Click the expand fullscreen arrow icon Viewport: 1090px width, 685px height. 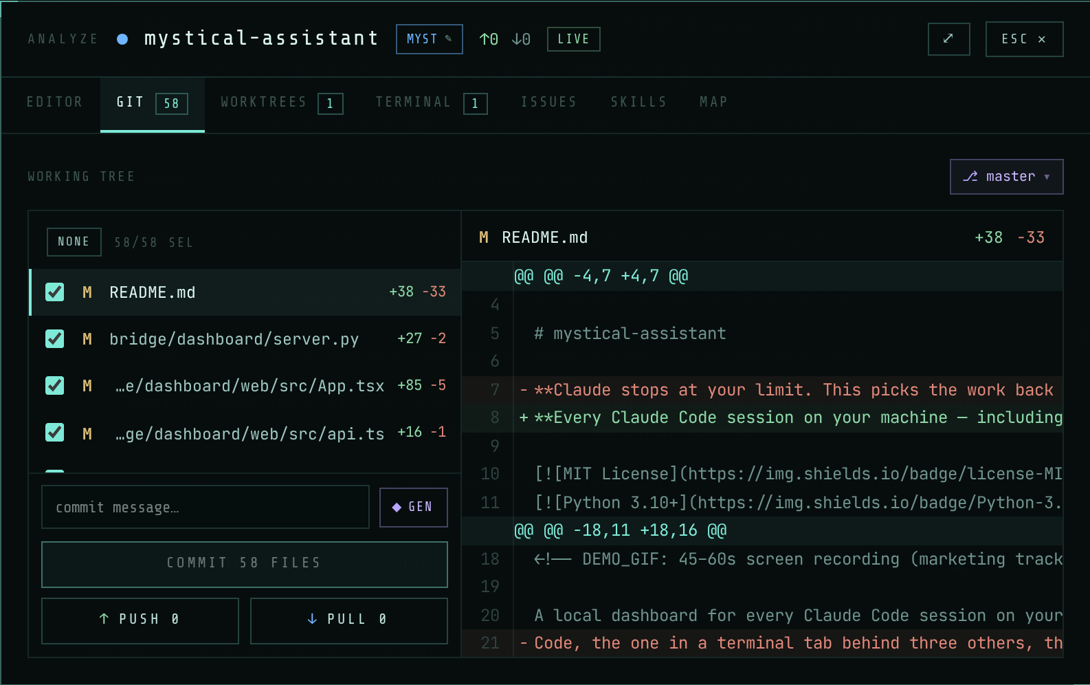(948, 39)
